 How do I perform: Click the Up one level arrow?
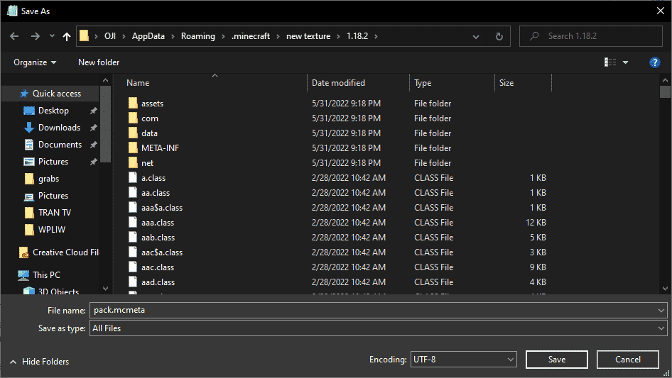67,36
